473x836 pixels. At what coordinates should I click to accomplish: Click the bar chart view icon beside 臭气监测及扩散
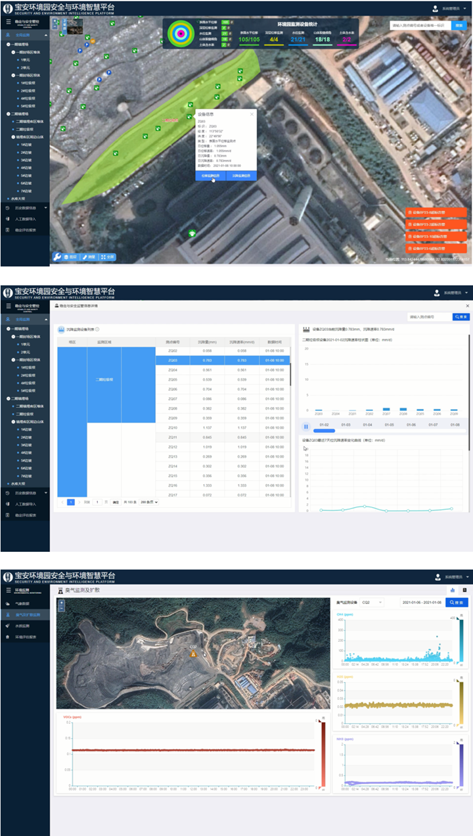[x=452, y=590]
